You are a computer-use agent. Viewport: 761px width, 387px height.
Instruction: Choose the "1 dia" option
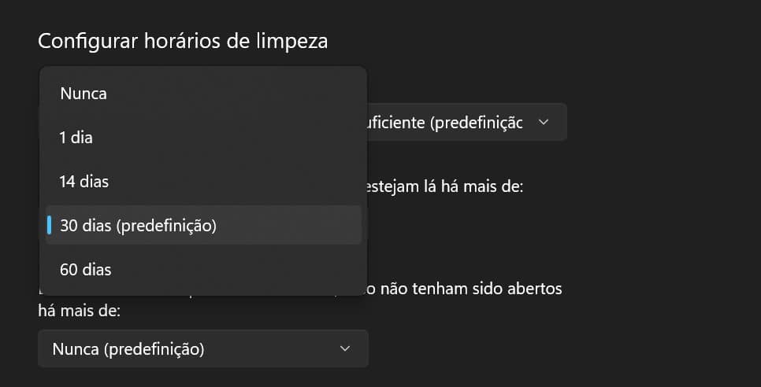point(76,138)
